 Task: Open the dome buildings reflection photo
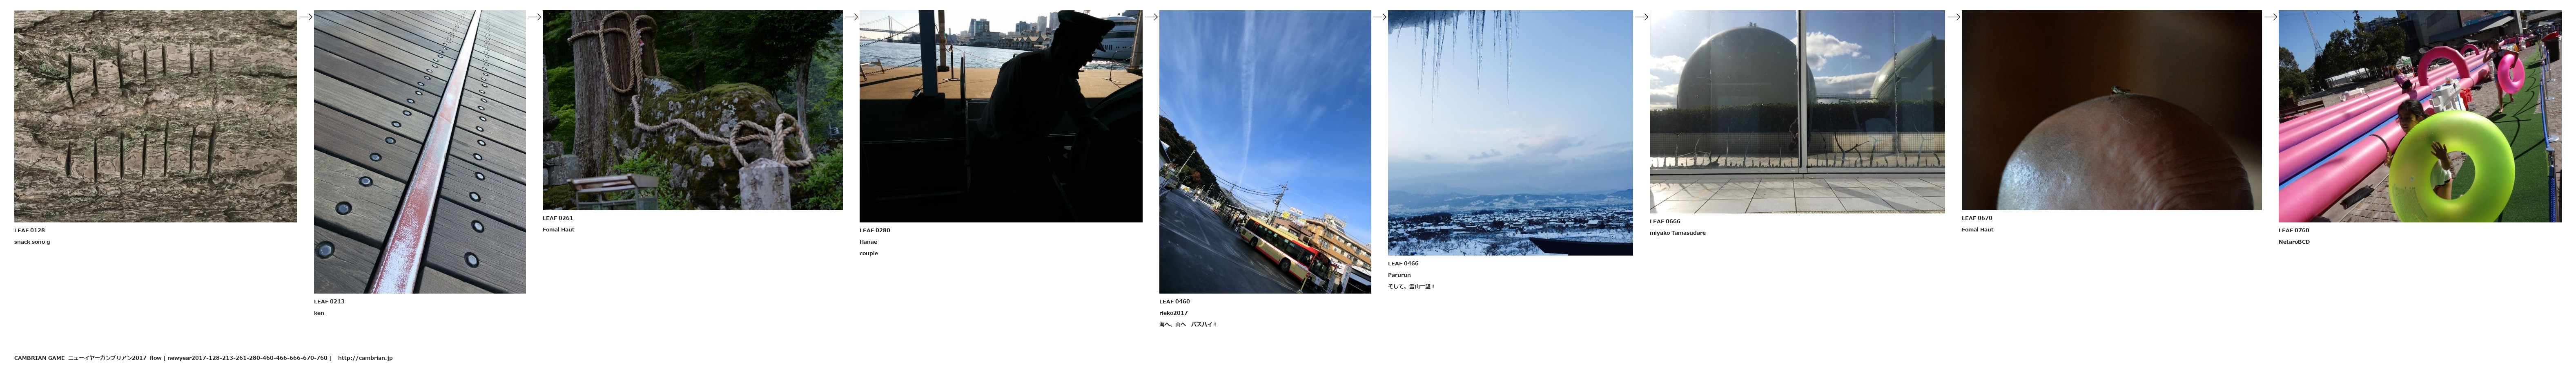point(1797,112)
